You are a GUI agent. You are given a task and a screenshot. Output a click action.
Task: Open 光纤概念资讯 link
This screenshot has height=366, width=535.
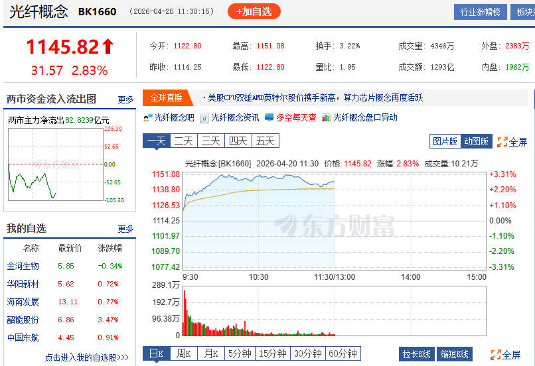[x=235, y=118]
